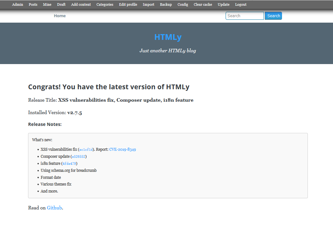Open the Github release notes link
The image size is (333, 226).
click(x=54, y=208)
